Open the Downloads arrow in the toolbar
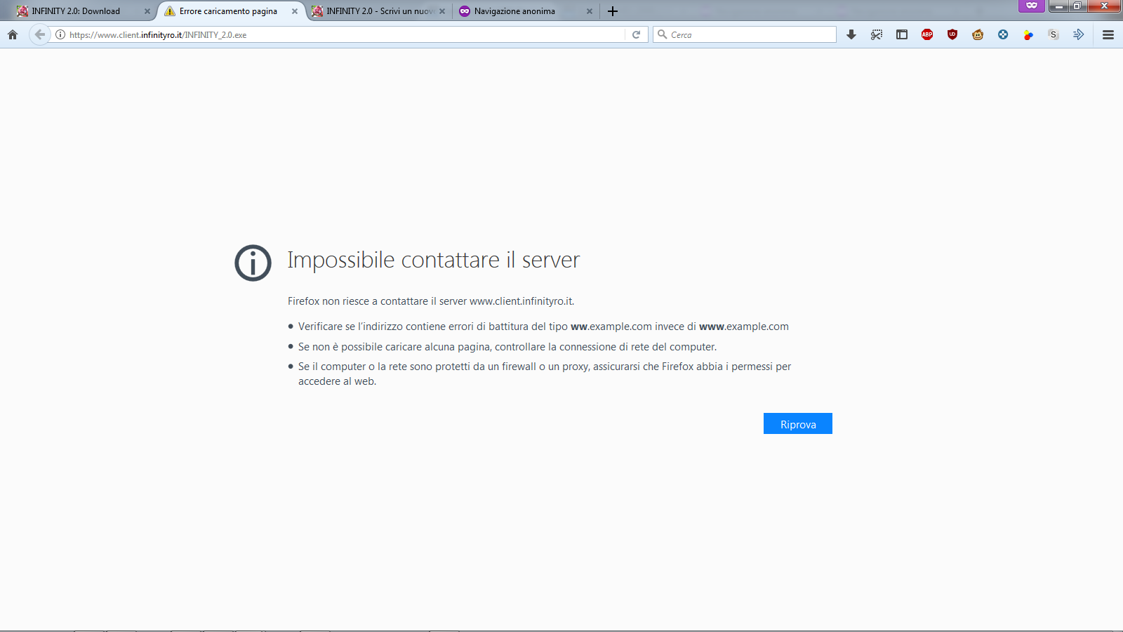The width and height of the screenshot is (1123, 632). tap(851, 34)
